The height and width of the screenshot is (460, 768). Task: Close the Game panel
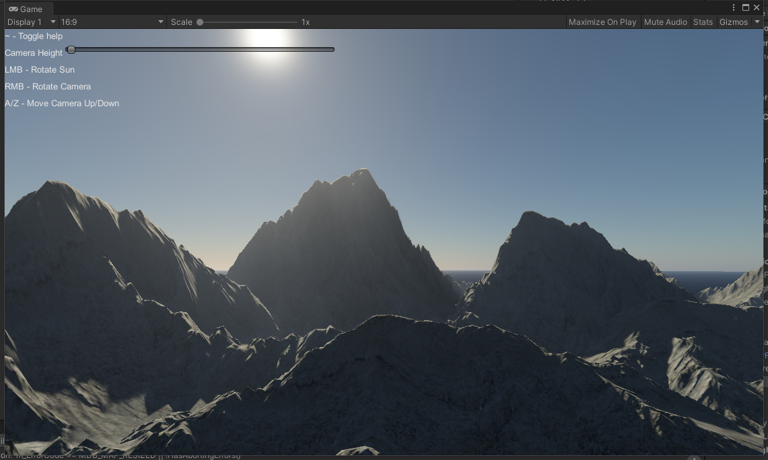click(757, 7)
